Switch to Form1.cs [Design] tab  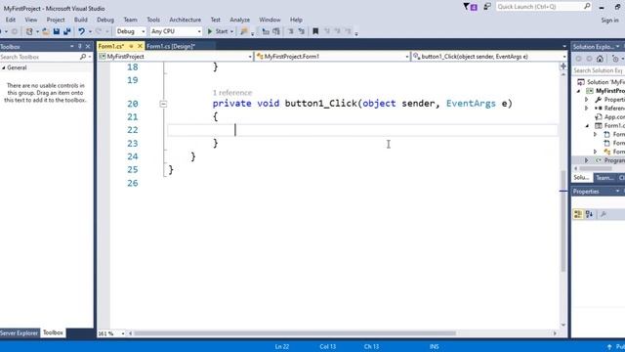171,46
